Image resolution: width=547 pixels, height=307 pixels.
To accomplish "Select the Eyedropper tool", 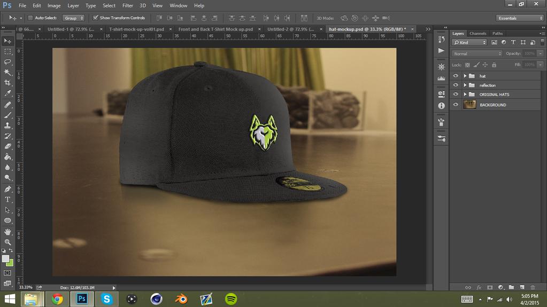I will pyautogui.click(x=7, y=93).
